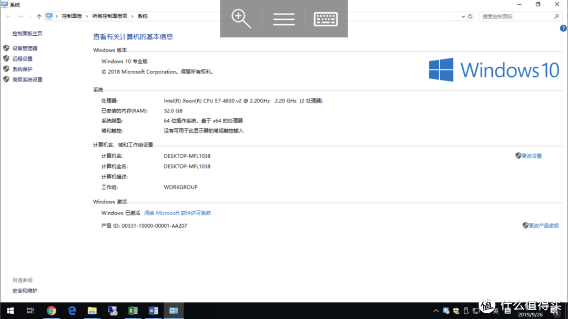Click computer name DESKTOP-MFL1038 value
The width and height of the screenshot is (568, 319).
click(187, 156)
